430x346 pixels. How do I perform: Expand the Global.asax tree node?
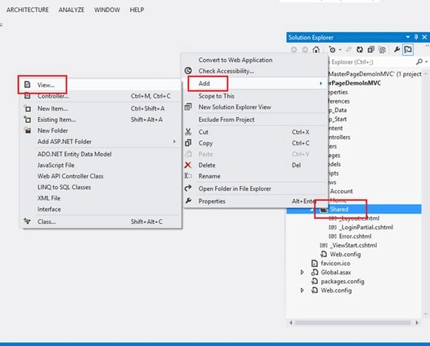tap(302, 272)
